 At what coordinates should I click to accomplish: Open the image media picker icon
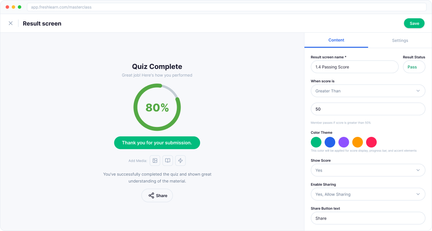pyautogui.click(x=155, y=160)
